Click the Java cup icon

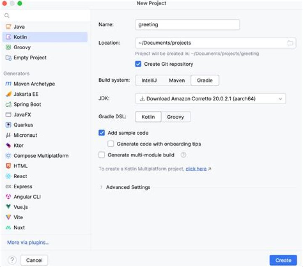[x=8, y=26]
